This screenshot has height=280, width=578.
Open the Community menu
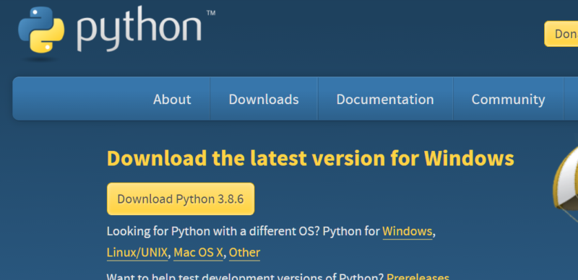tap(509, 99)
